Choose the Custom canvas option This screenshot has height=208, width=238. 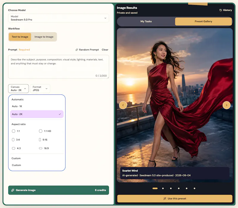tap(37, 165)
